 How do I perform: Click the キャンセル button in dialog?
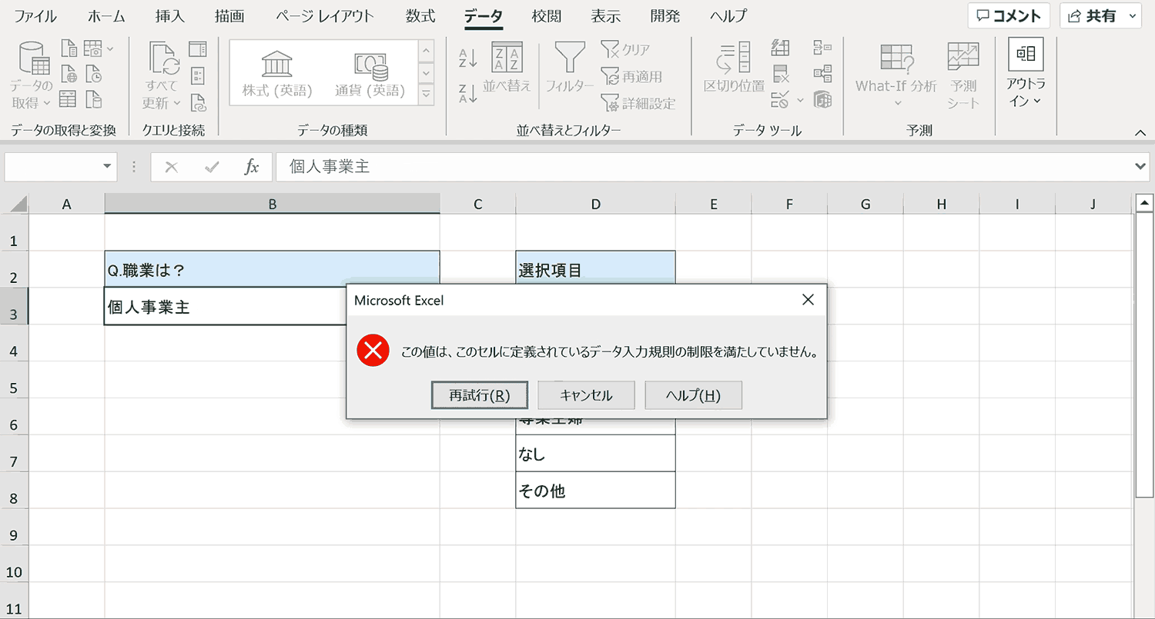[x=586, y=395]
